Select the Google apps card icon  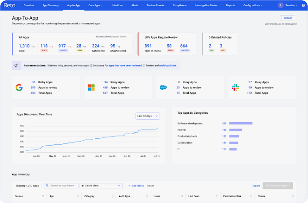tap(19, 88)
